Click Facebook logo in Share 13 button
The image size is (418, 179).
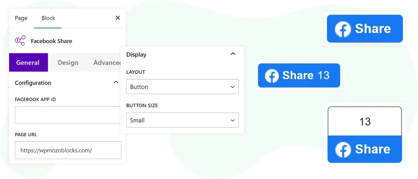pos(272,76)
